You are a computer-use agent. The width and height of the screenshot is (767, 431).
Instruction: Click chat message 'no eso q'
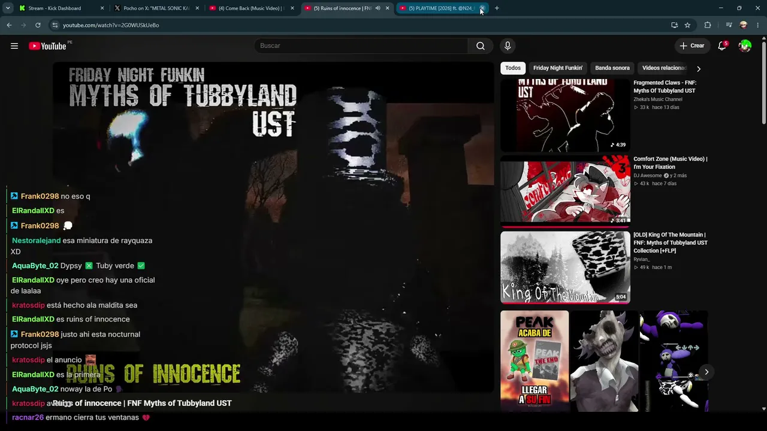tap(76, 196)
